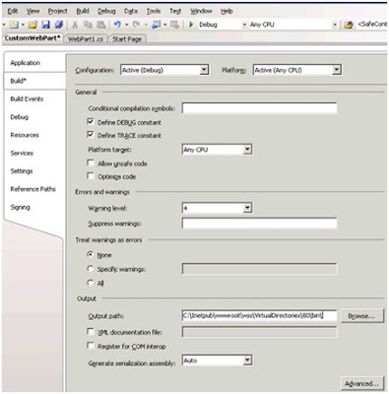Viewport: 389px width, 394px height.
Task: Click the Advanced button
Action: pos(362,383)
